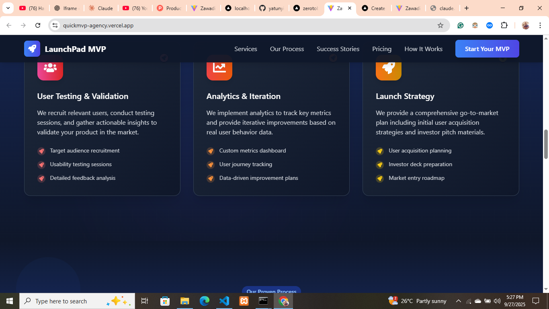The image size is (549, 309).
Task: Open the volume control in the system tray
Action: pos(497,301)
